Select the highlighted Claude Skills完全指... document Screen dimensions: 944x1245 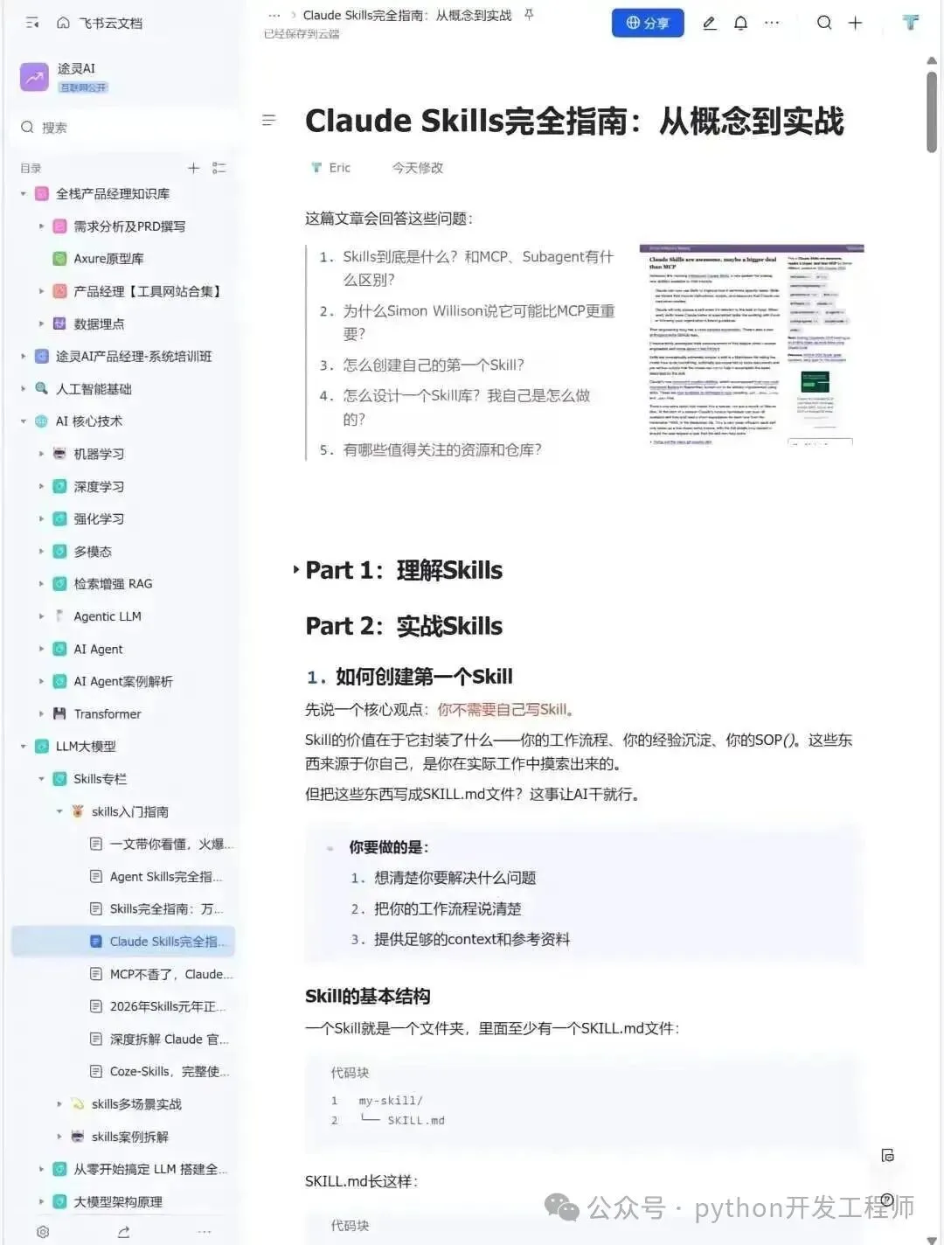pyautogui.click(x=123, y=942)
